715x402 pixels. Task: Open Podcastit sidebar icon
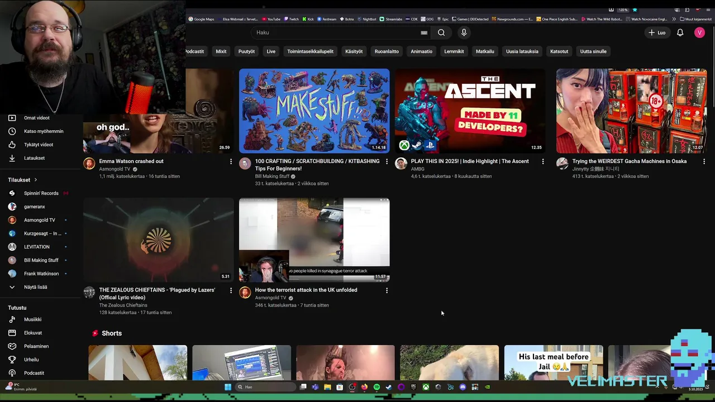(x=12, y=373)
